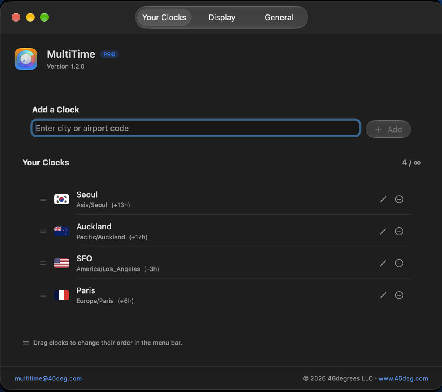Minimize the window with yellow button
The height and width of the screenshot is (392, 442).
pyautogui.click(x=30, y=18)
